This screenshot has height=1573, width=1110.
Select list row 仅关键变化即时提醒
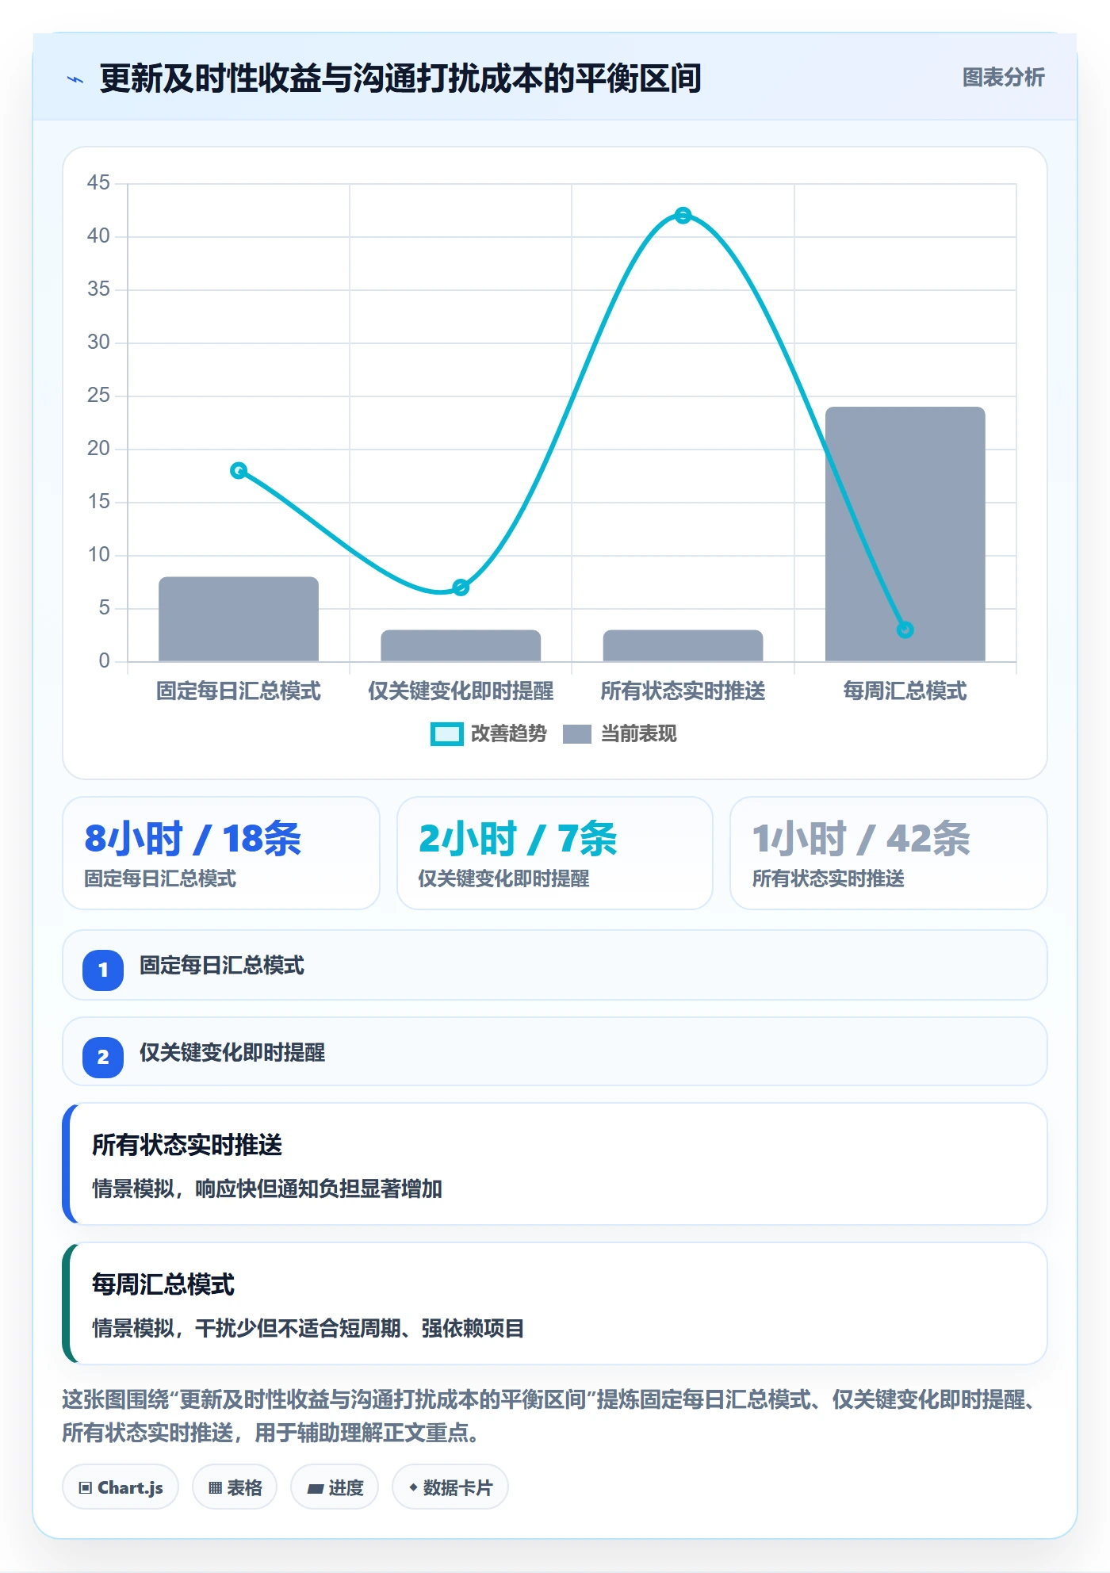click(x=555, y=1051)
